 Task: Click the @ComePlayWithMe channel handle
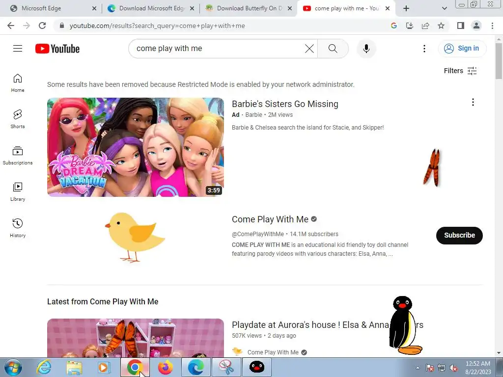click(258, 234)
